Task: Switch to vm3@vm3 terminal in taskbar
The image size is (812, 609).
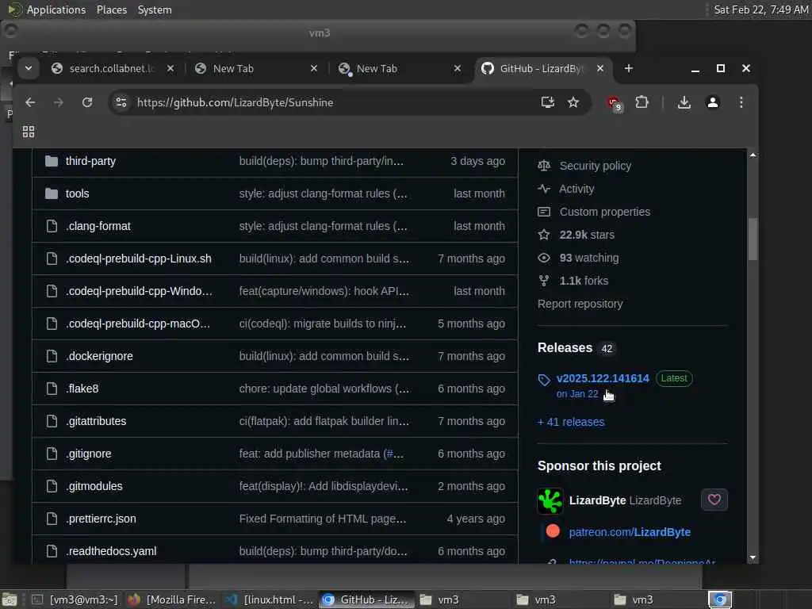Action: tap(75, 599)
